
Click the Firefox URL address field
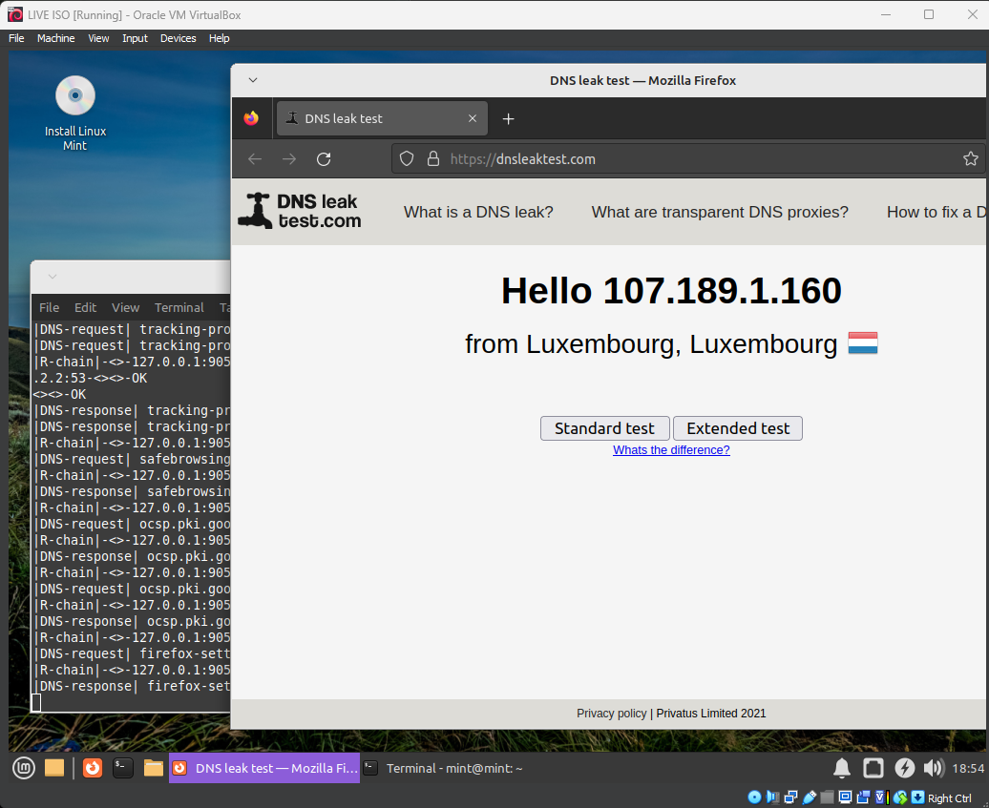(687, 158)
